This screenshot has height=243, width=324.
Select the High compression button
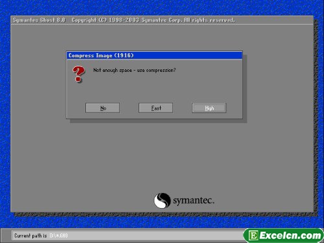coord(209,108)
